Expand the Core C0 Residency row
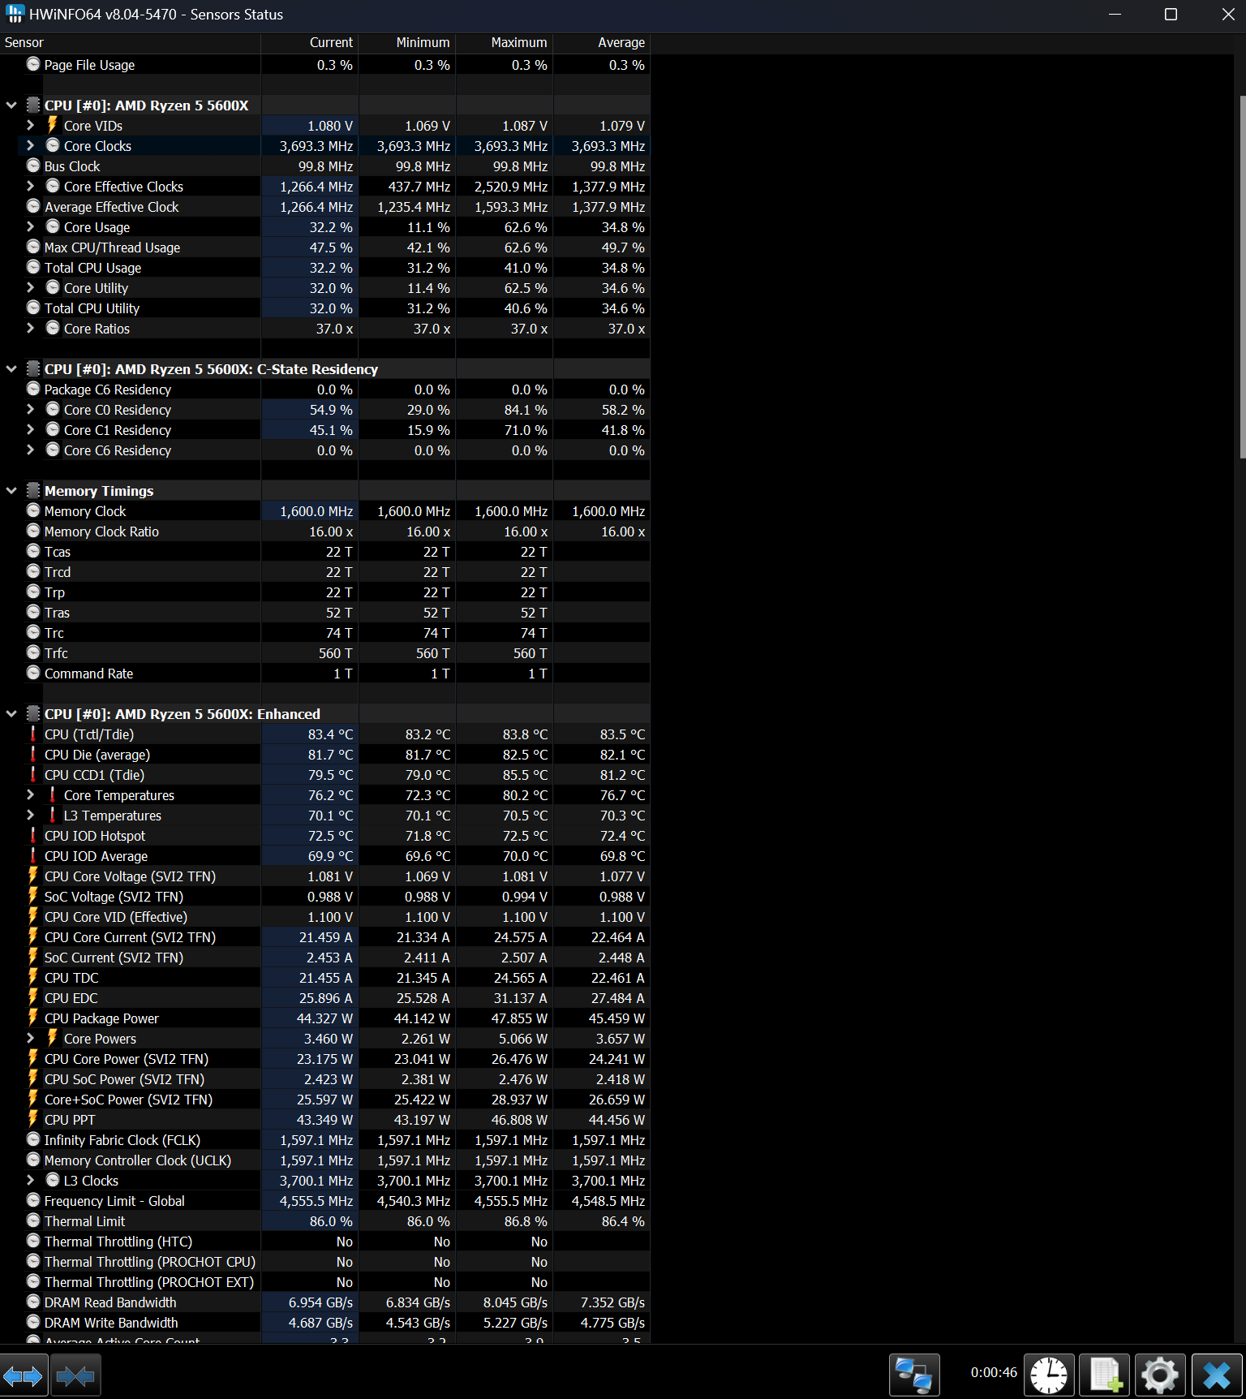Viewport: 1246px width, 1399px height. (30, 409)
